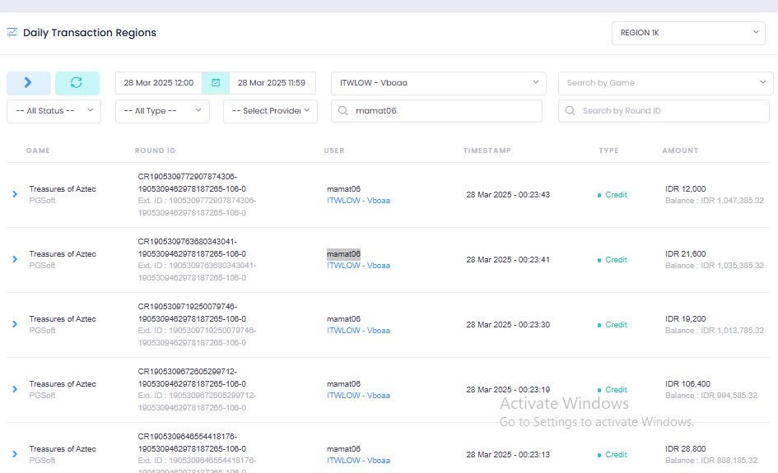Open the calendar date picker icon

pyautogui.click(x=216, y=83)
